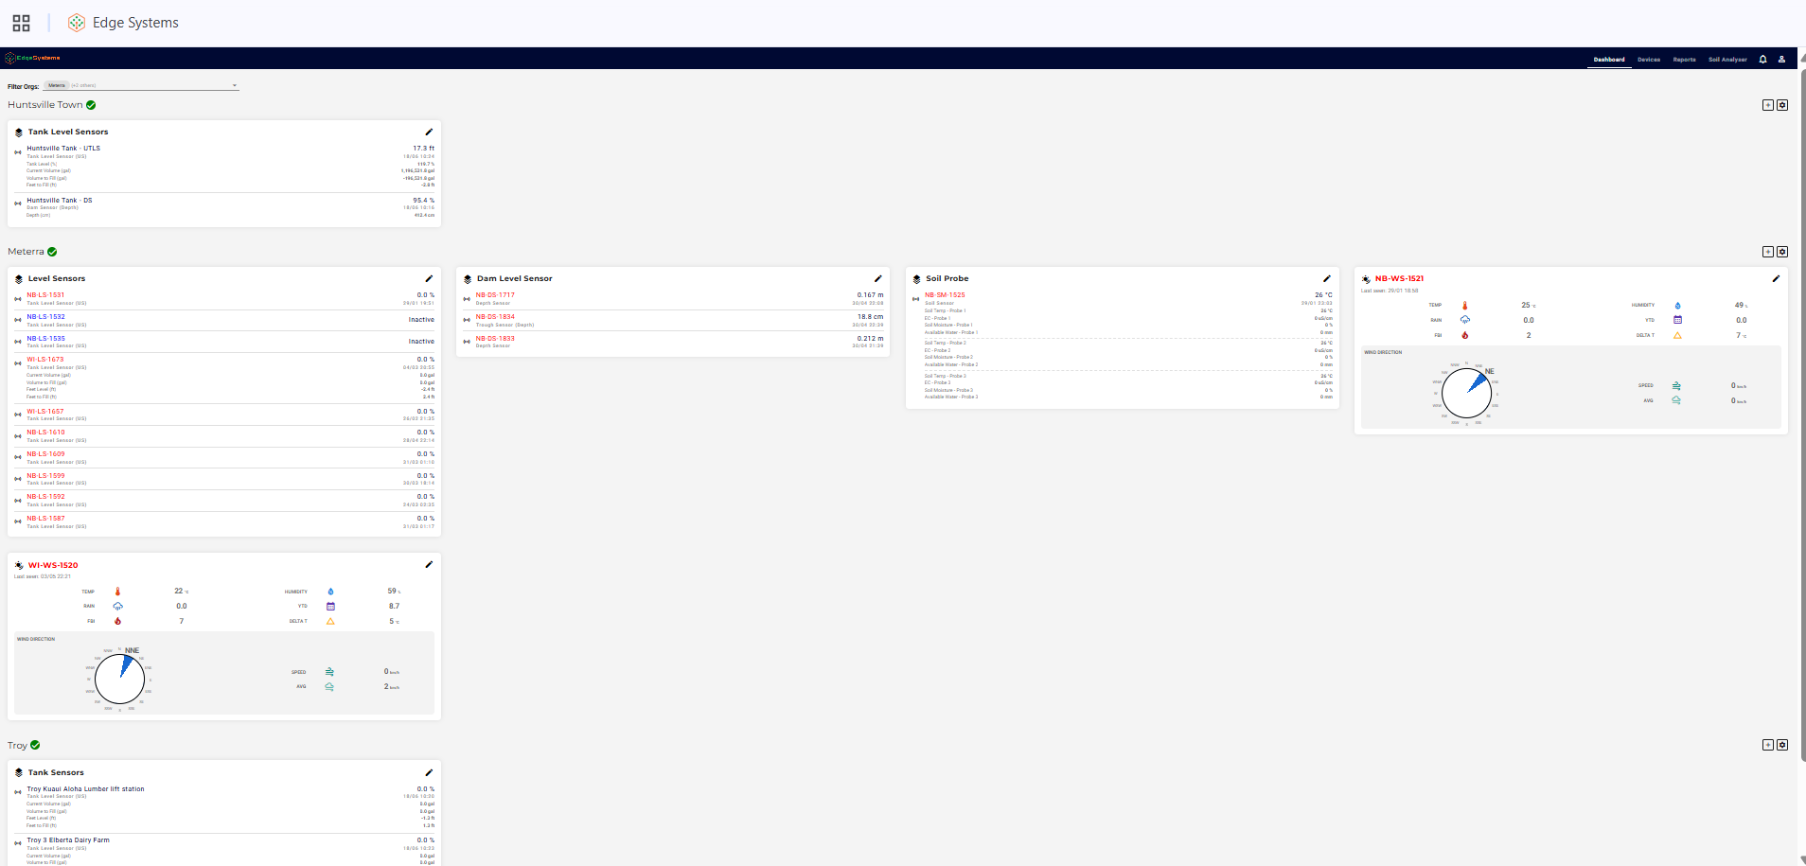Open the apps grid launcher icon
1806x866 pixels.
(21, 23)
